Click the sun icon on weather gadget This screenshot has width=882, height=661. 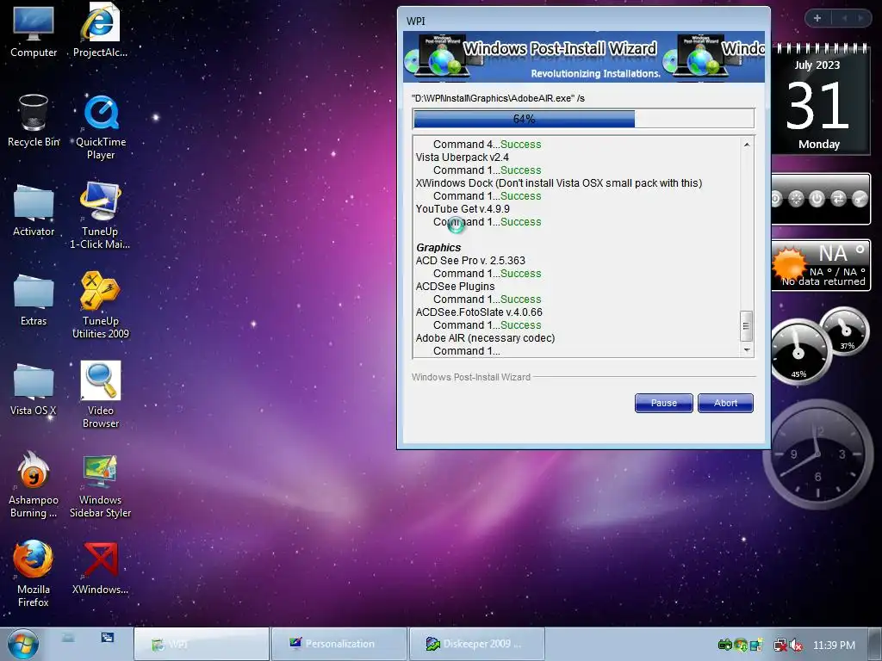pos(789,263)
